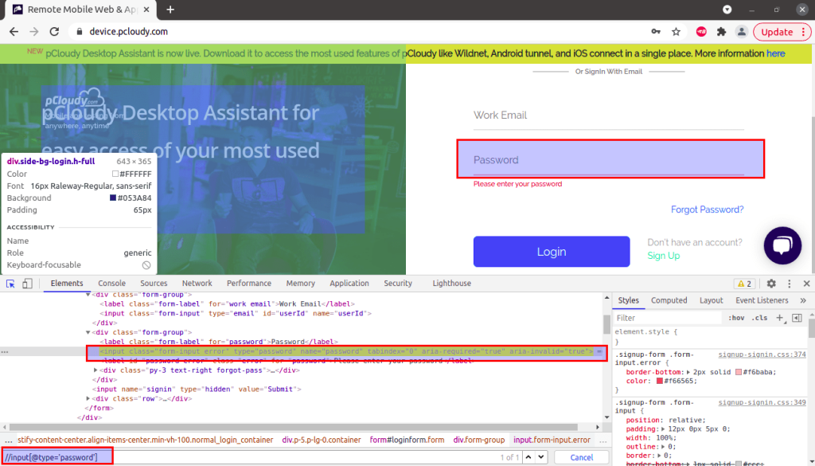Open a new browser tab
The height and width of the screenshot is (466, 815).
pos(170,10)
